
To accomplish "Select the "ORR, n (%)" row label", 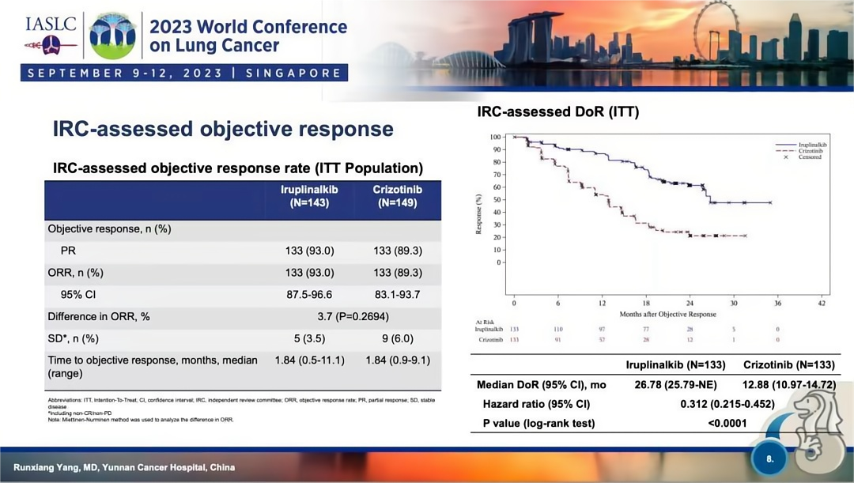I will click(x=75, y=272).
